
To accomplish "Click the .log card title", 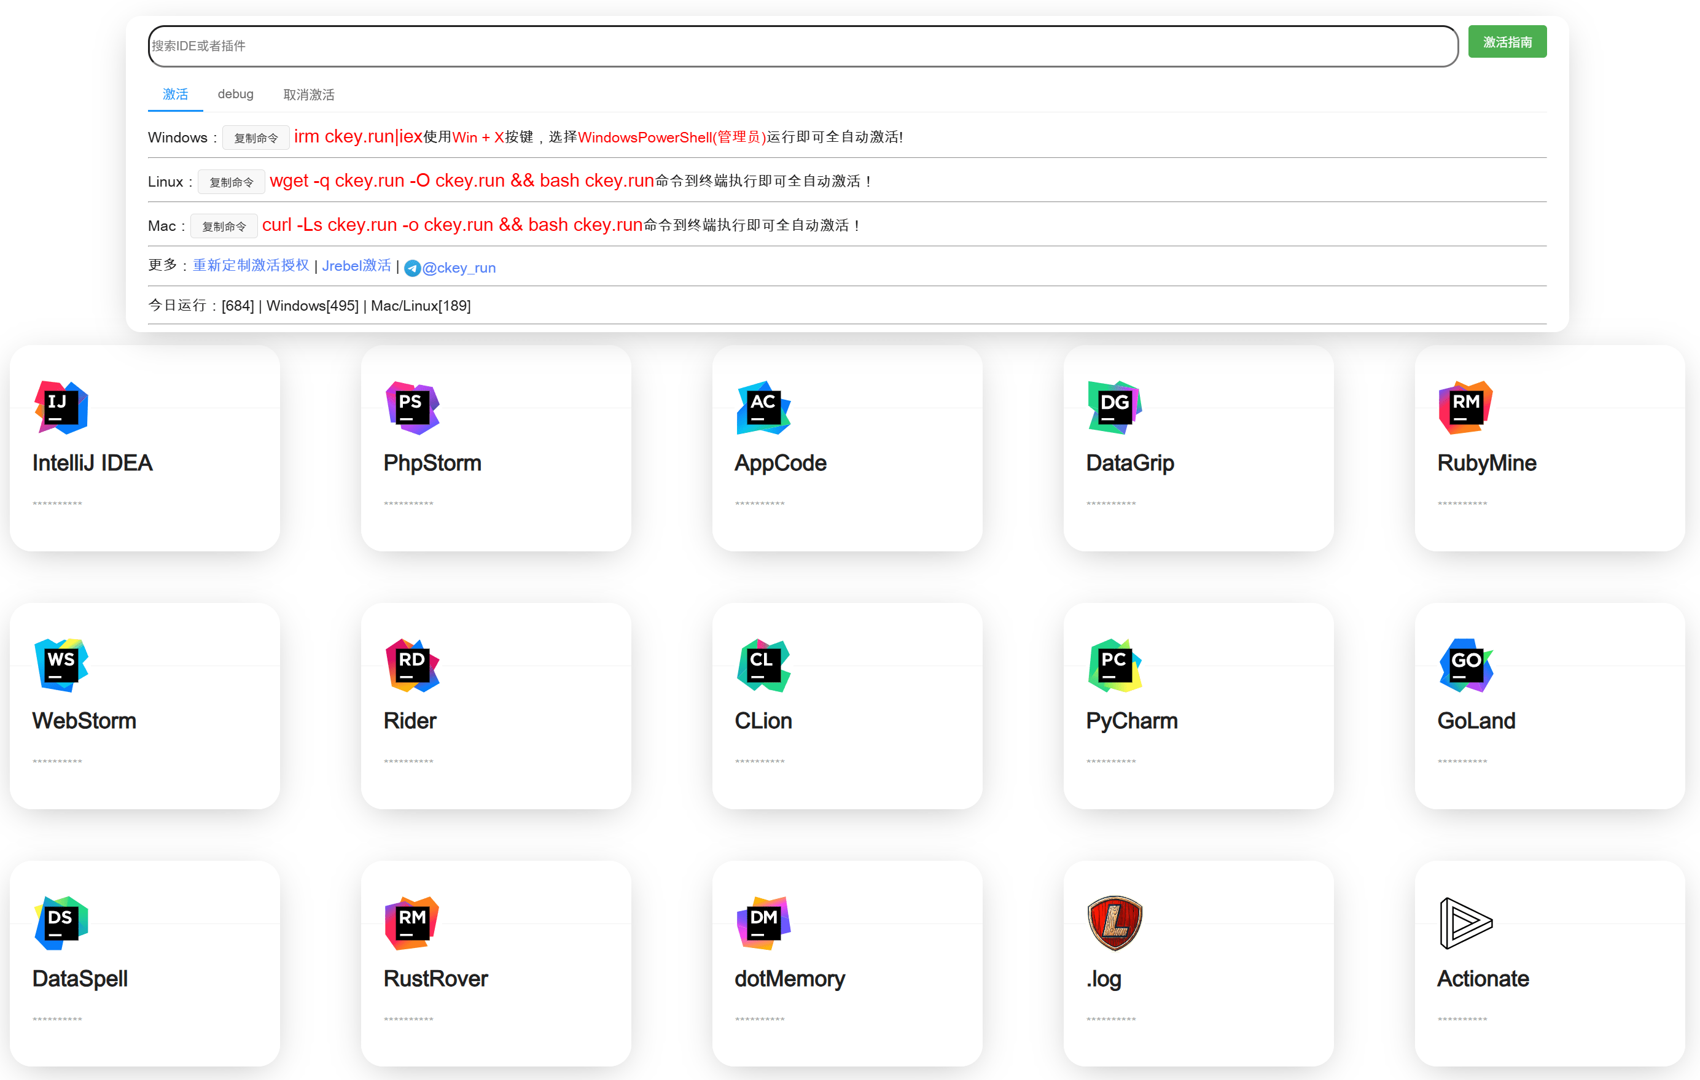I will click(x=1104, y=978).
